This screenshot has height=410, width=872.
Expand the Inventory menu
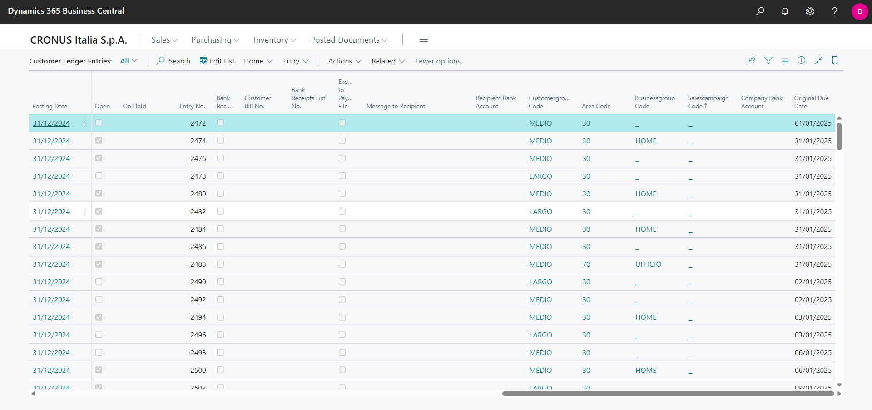275,40
